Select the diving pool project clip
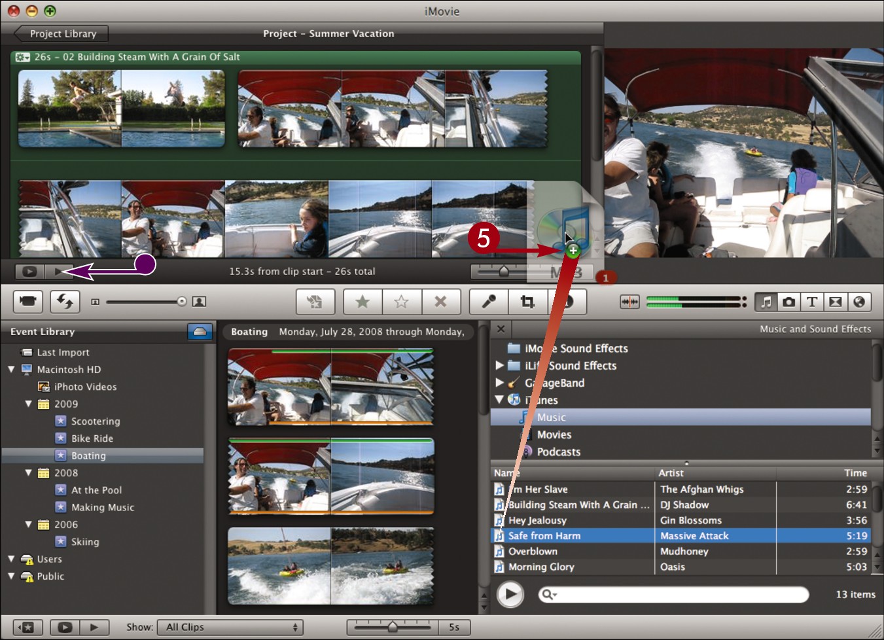Image resolution: width=884 pixels, height=640 pixels. pyautogui.click(x=122, y=109)
